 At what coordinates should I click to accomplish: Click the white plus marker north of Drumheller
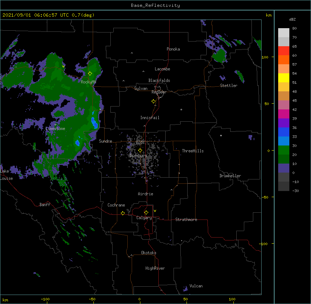[x=221, y=135]
